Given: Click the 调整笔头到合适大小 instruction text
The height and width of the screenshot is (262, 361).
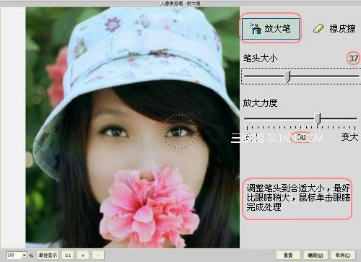Looking at the screenshot, I should pyautogui.click(x=297, y=198).
